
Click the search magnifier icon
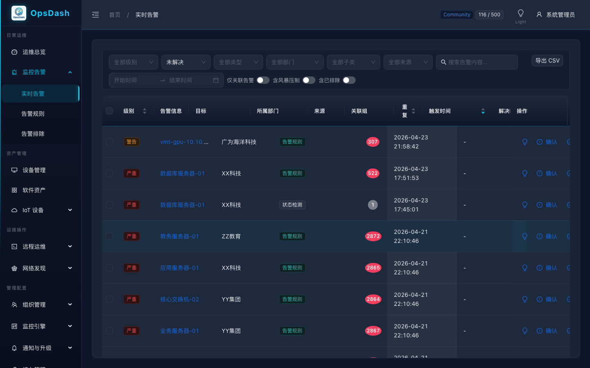tap(443, 62)
